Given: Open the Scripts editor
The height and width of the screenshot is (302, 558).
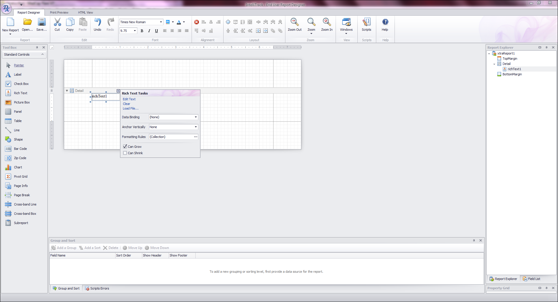Looking at the screenshot, I should (x=366, y=24).
